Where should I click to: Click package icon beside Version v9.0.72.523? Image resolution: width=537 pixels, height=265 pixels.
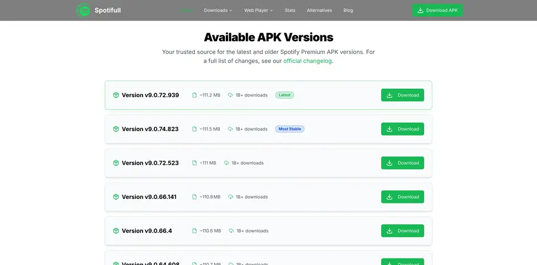tap(116, 163)
